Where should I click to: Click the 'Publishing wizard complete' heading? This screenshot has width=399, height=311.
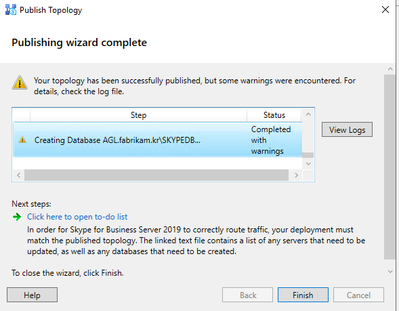79,42
